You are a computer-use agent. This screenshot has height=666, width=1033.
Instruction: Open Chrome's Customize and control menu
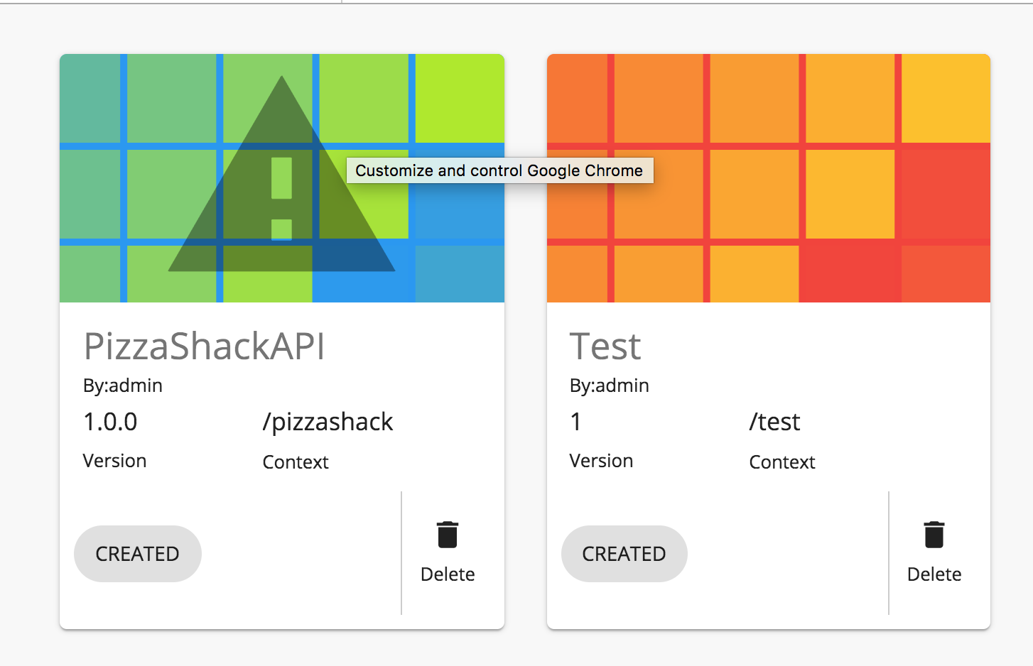coord(499,170)
